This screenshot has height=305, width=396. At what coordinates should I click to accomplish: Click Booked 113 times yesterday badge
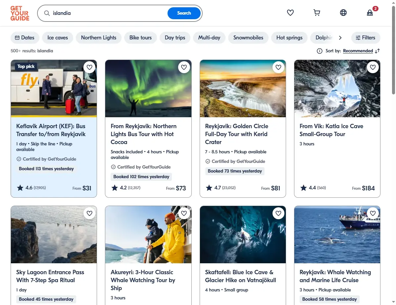tap(46, 169)
